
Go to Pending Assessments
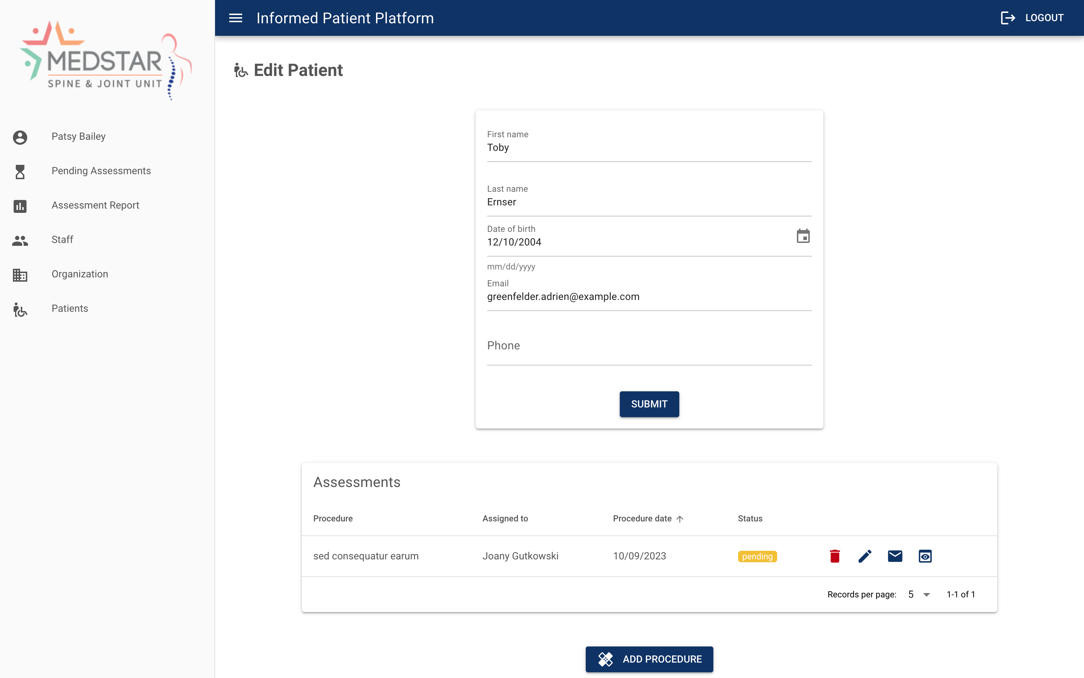coord(107,171)
